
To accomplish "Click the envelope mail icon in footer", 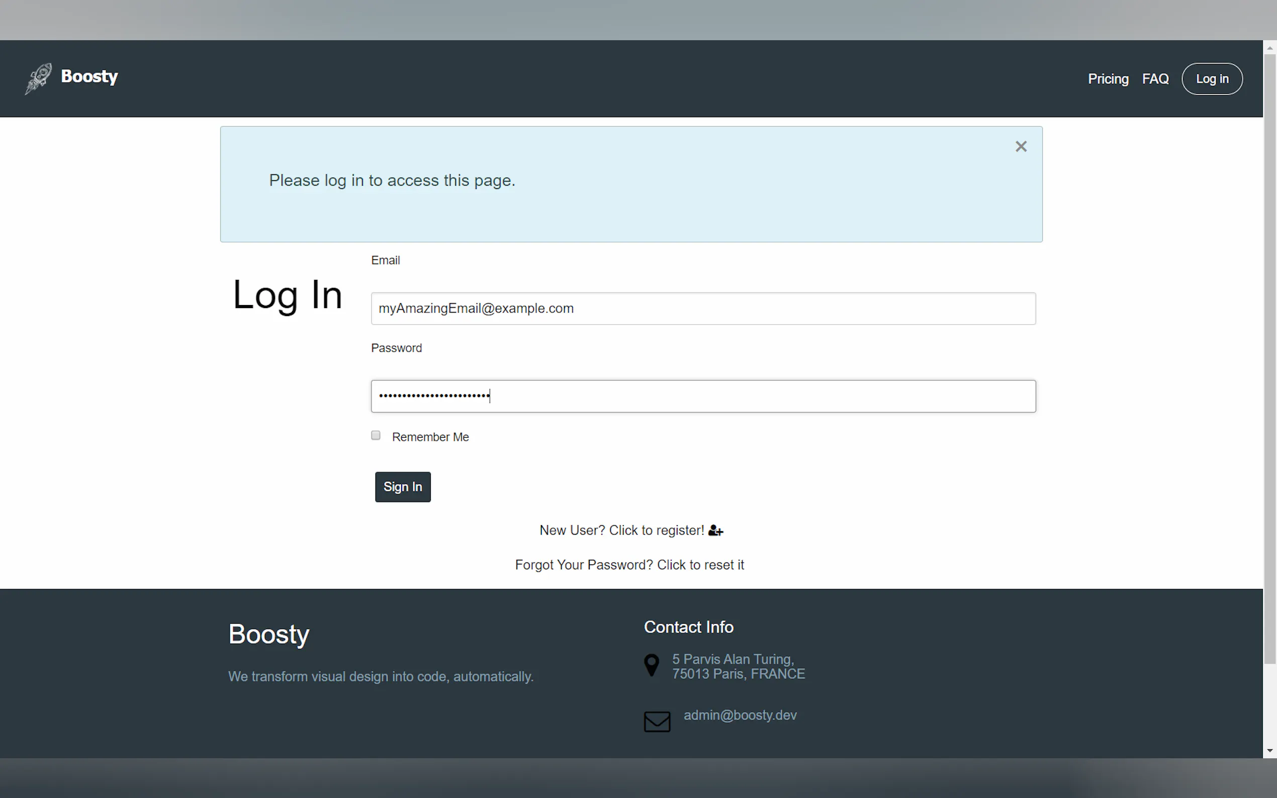I will pos(657,722).
